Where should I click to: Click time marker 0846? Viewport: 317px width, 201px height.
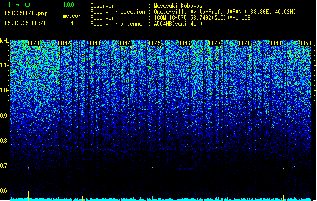point(184,43)
